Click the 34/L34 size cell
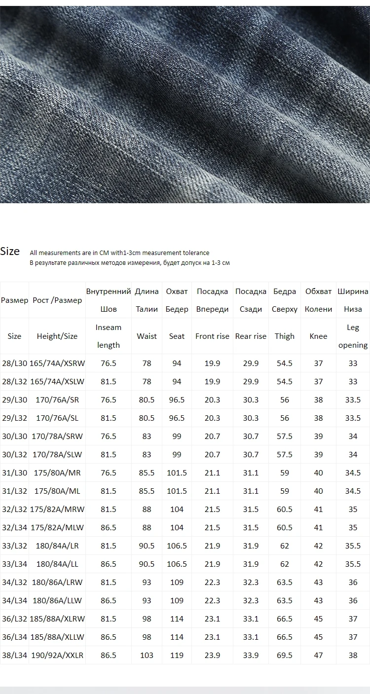370x694 pixels. pos(14,600)
